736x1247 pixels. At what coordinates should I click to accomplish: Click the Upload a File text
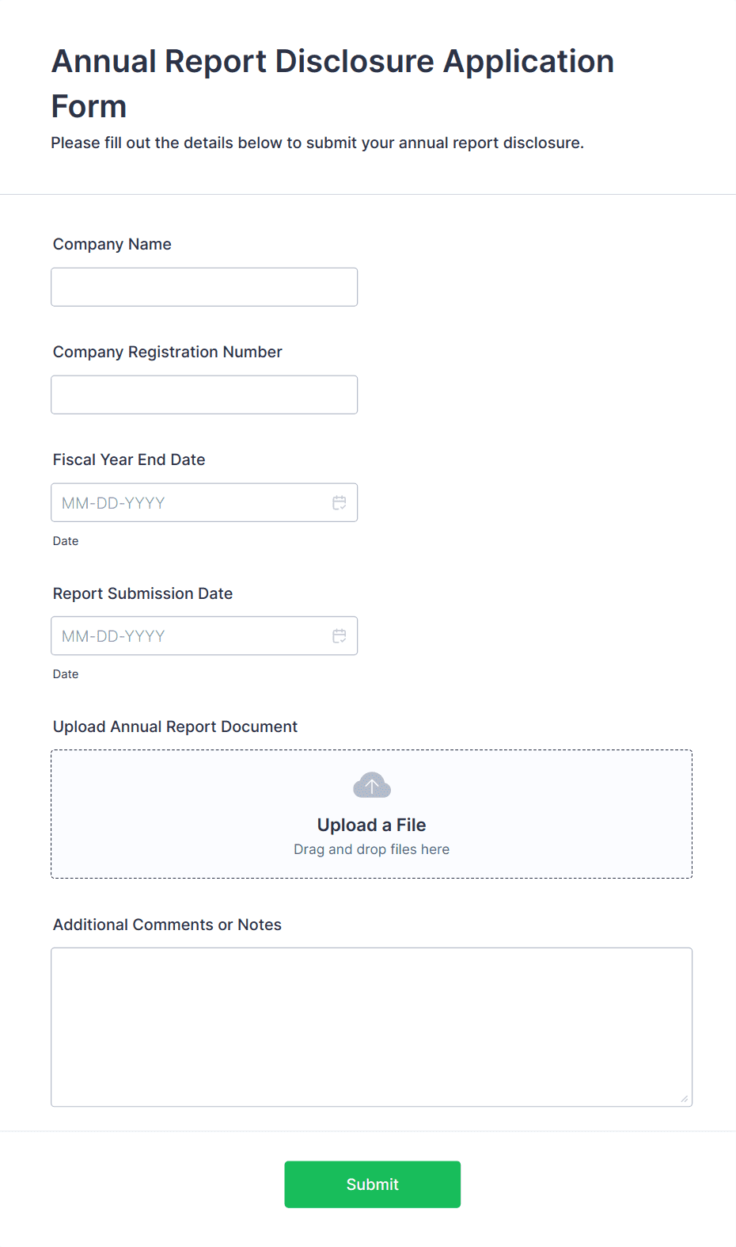coord(372,825)
